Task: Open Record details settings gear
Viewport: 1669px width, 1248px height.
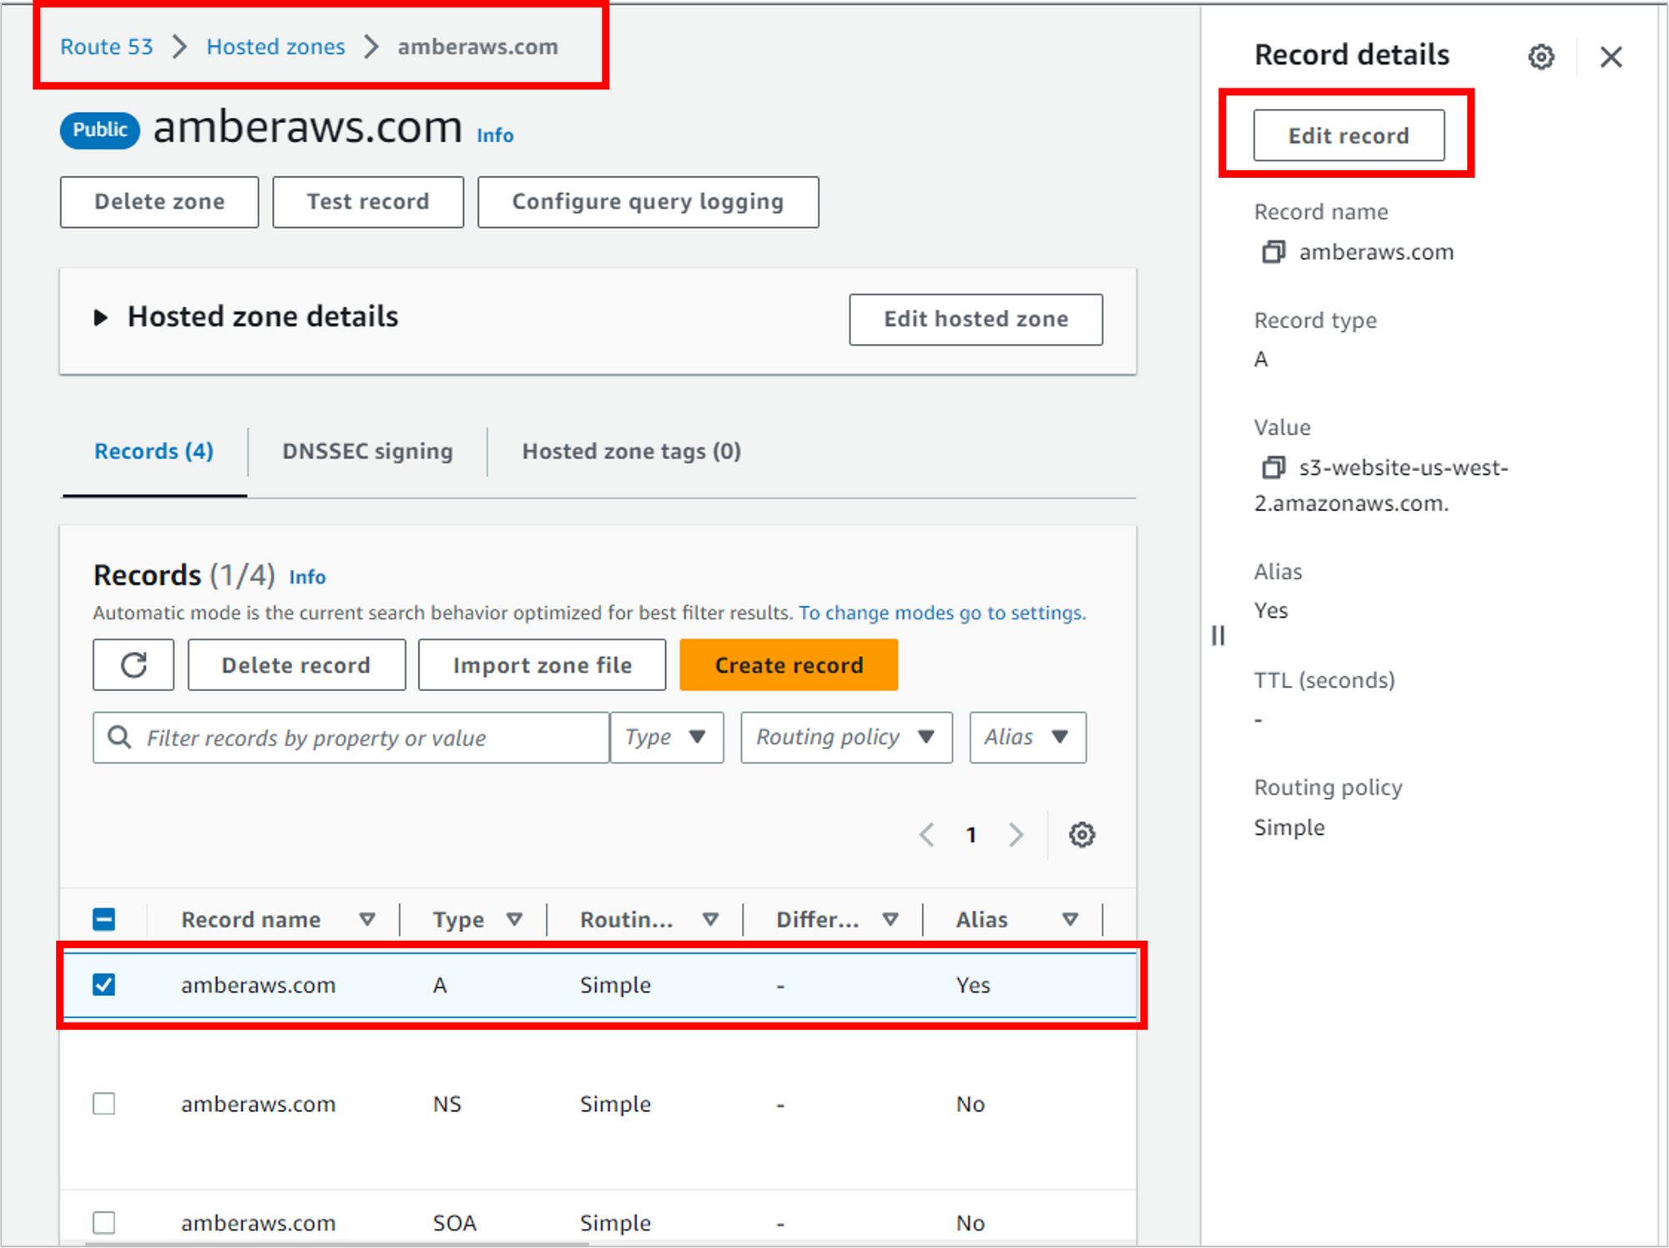Action: tap(1540, 57)
